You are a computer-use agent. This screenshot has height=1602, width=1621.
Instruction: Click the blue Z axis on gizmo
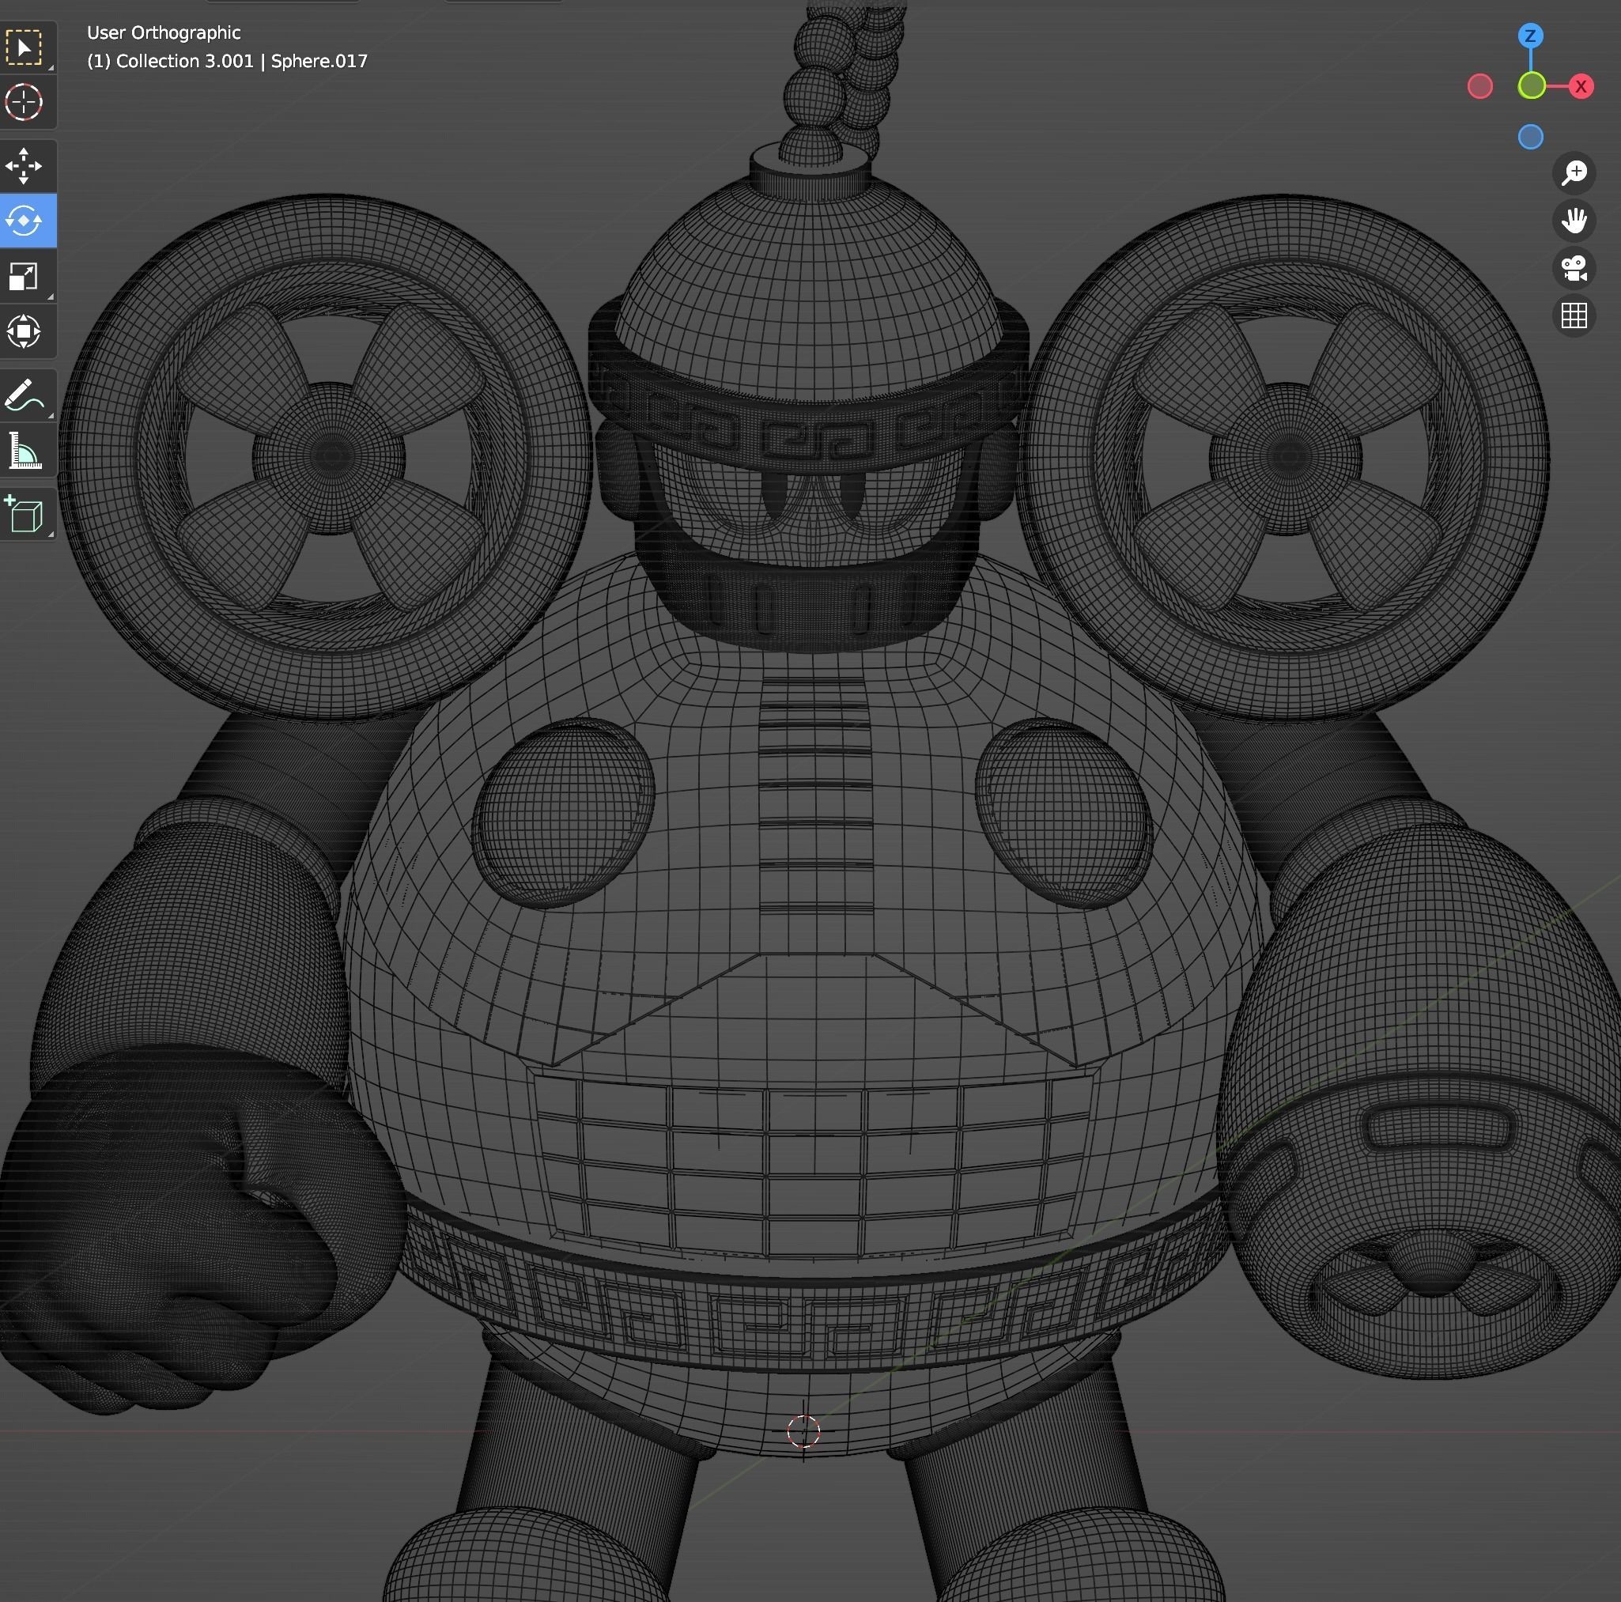pos(1530,36)
